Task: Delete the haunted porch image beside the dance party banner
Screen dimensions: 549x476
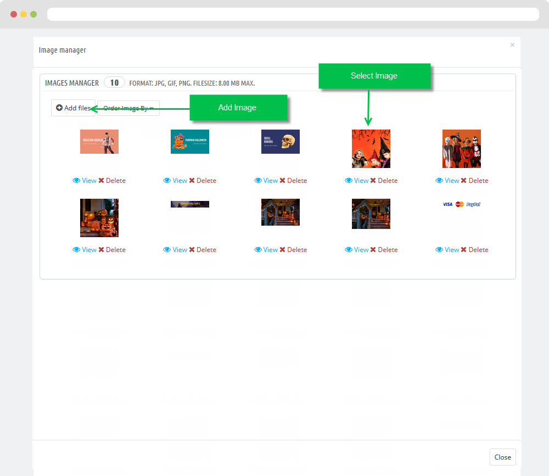Action: 293,250
